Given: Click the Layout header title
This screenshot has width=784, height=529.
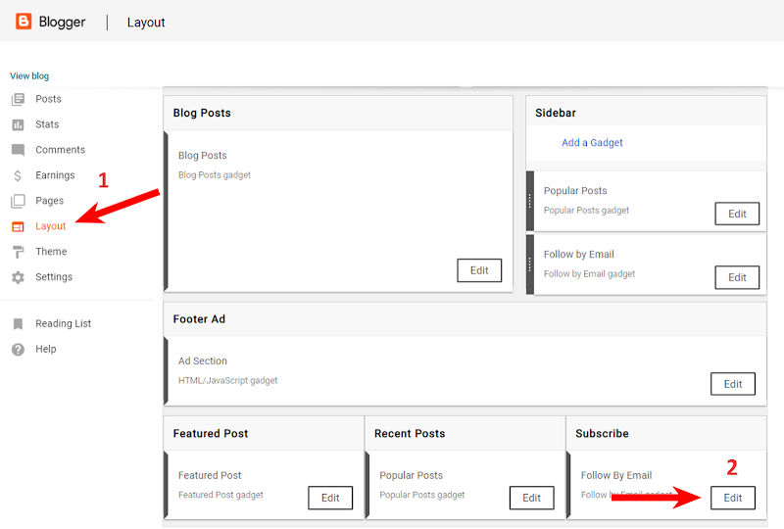Looking at the screenshot, I should [x=146, y=23].
